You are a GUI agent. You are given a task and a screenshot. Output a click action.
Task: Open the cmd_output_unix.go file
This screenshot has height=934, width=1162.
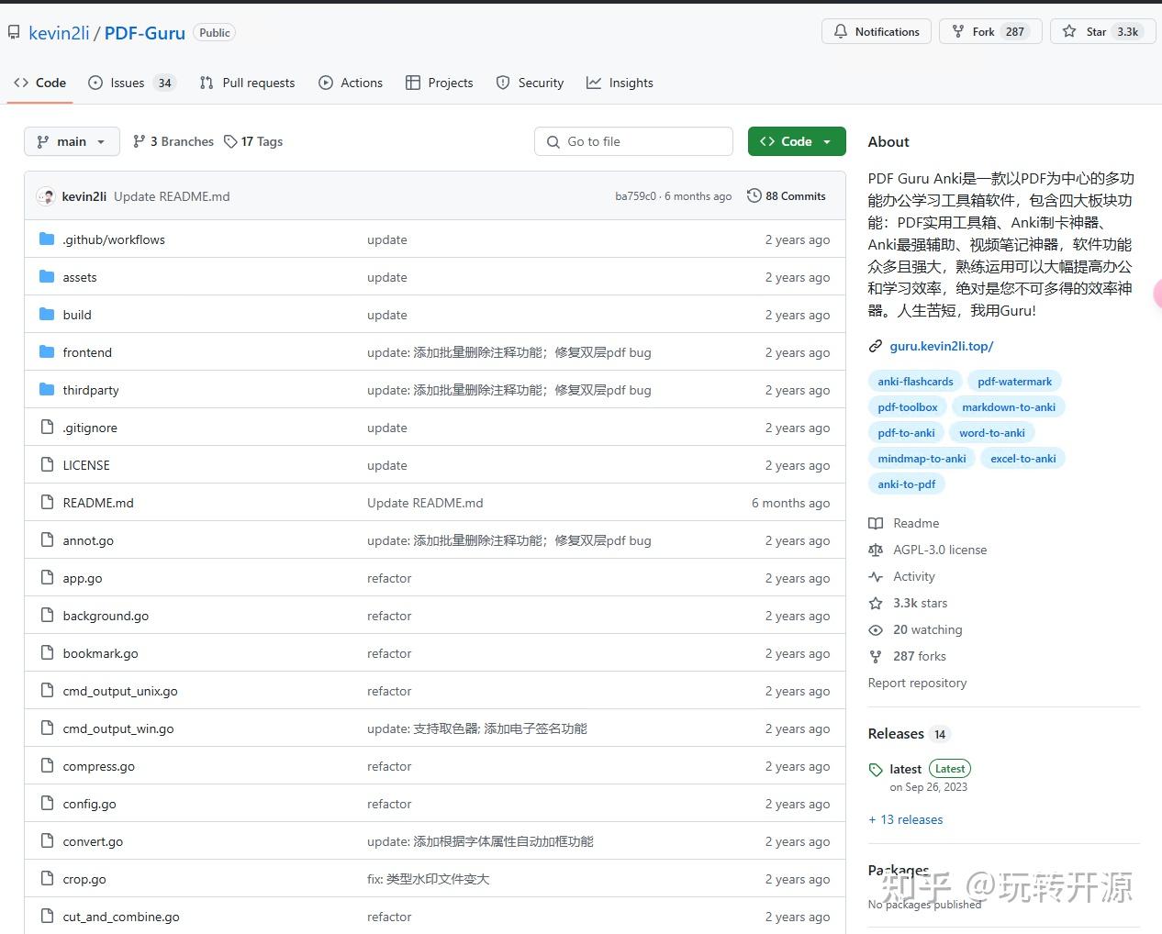coord(120,691)
